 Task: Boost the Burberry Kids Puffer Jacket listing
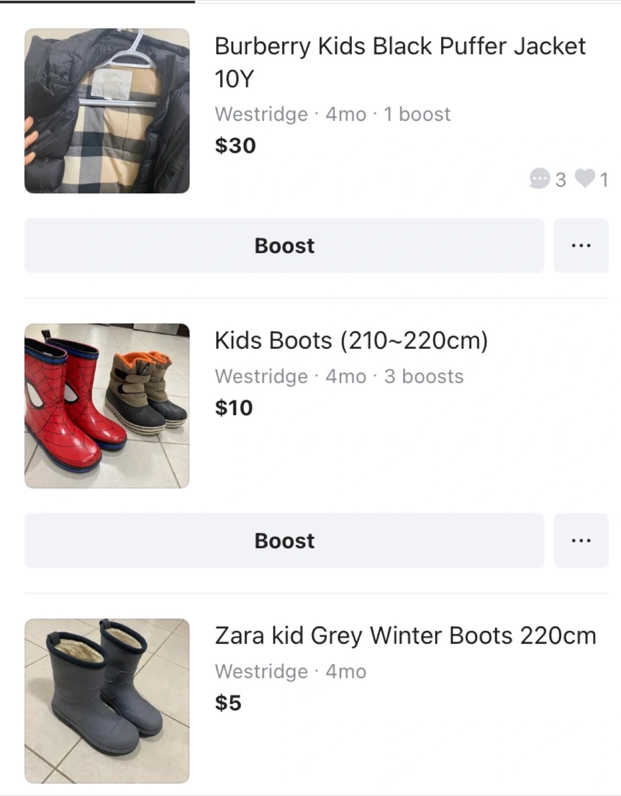284,245
